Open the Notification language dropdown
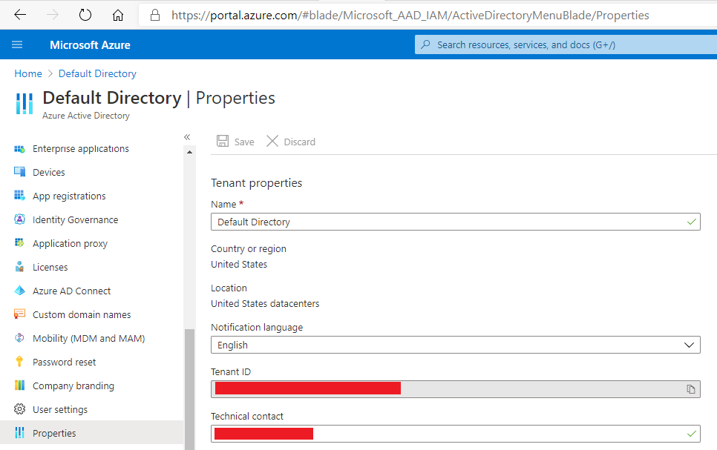The width and height of the screenshot is (717, 450). coord(456,345)
